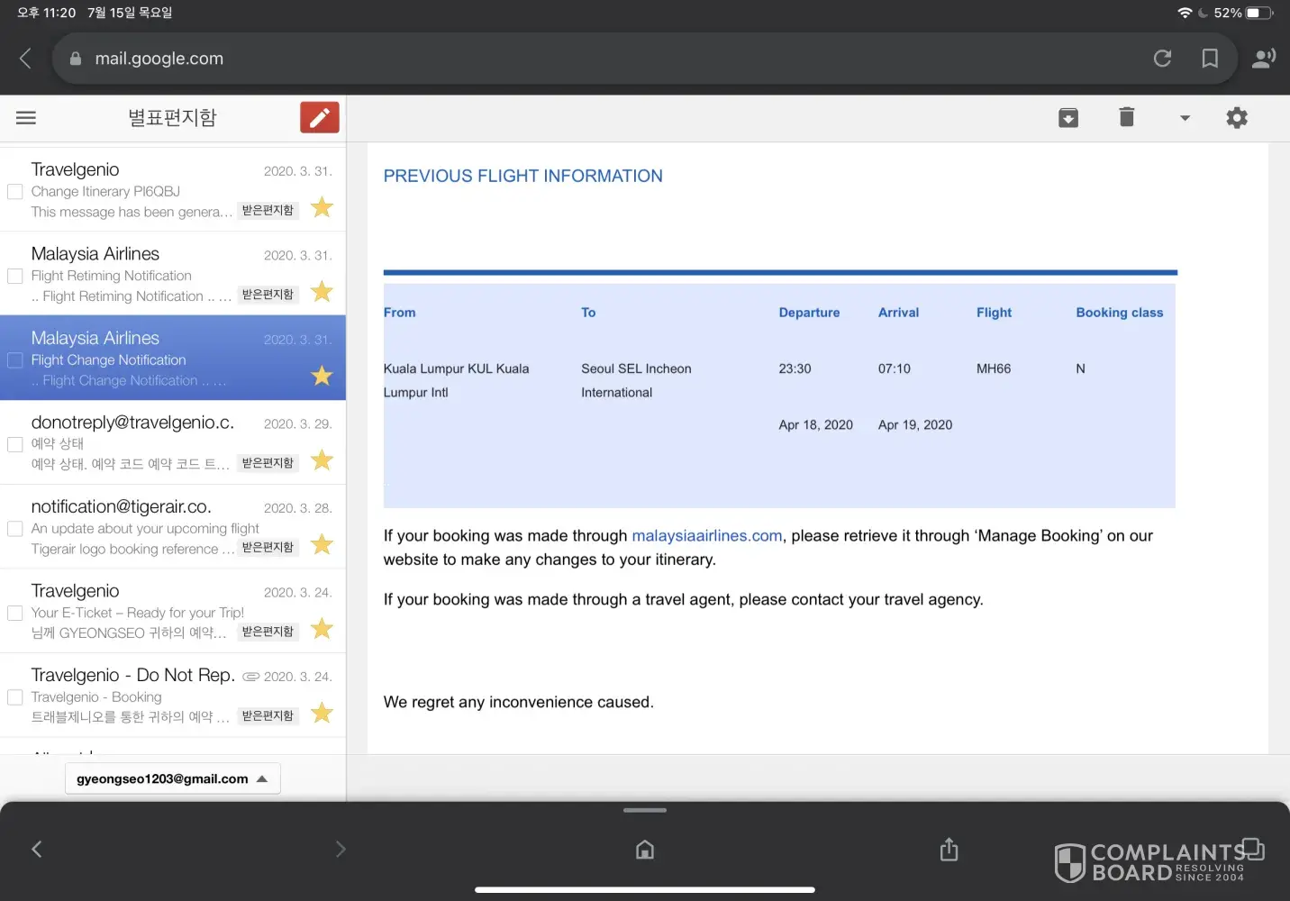The image size is (1290, 901).
Task: Tap the bookmark icon in address bar
Action: pos(1210,59)
